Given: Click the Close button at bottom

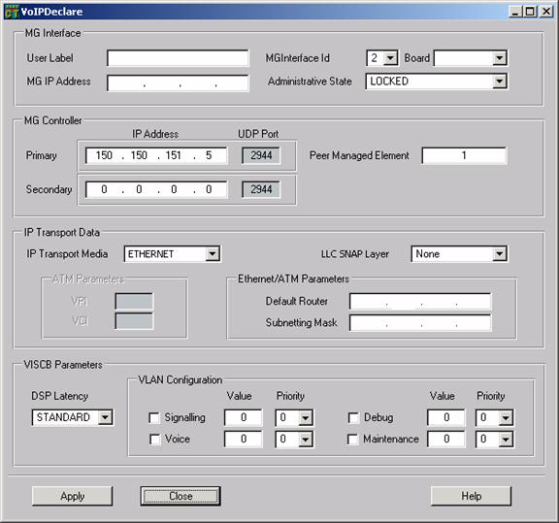Looking at the screenshot, I should click(181, 496).
